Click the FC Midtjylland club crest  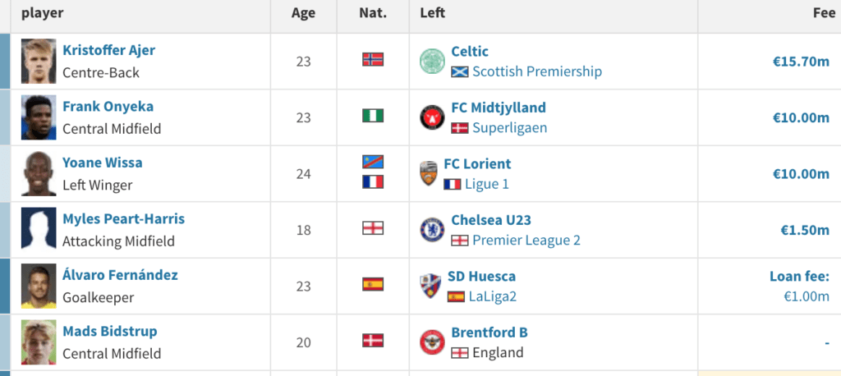[x=432, y=117]
